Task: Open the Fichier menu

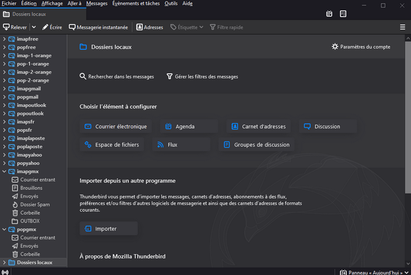Action: 9,4
